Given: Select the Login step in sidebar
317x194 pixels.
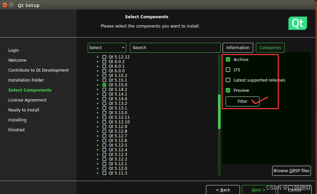Looking at the screenshot, I should coord(14,50).
